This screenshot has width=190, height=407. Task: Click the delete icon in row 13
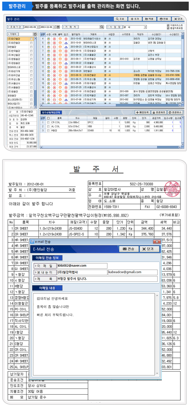pos(54,75)
